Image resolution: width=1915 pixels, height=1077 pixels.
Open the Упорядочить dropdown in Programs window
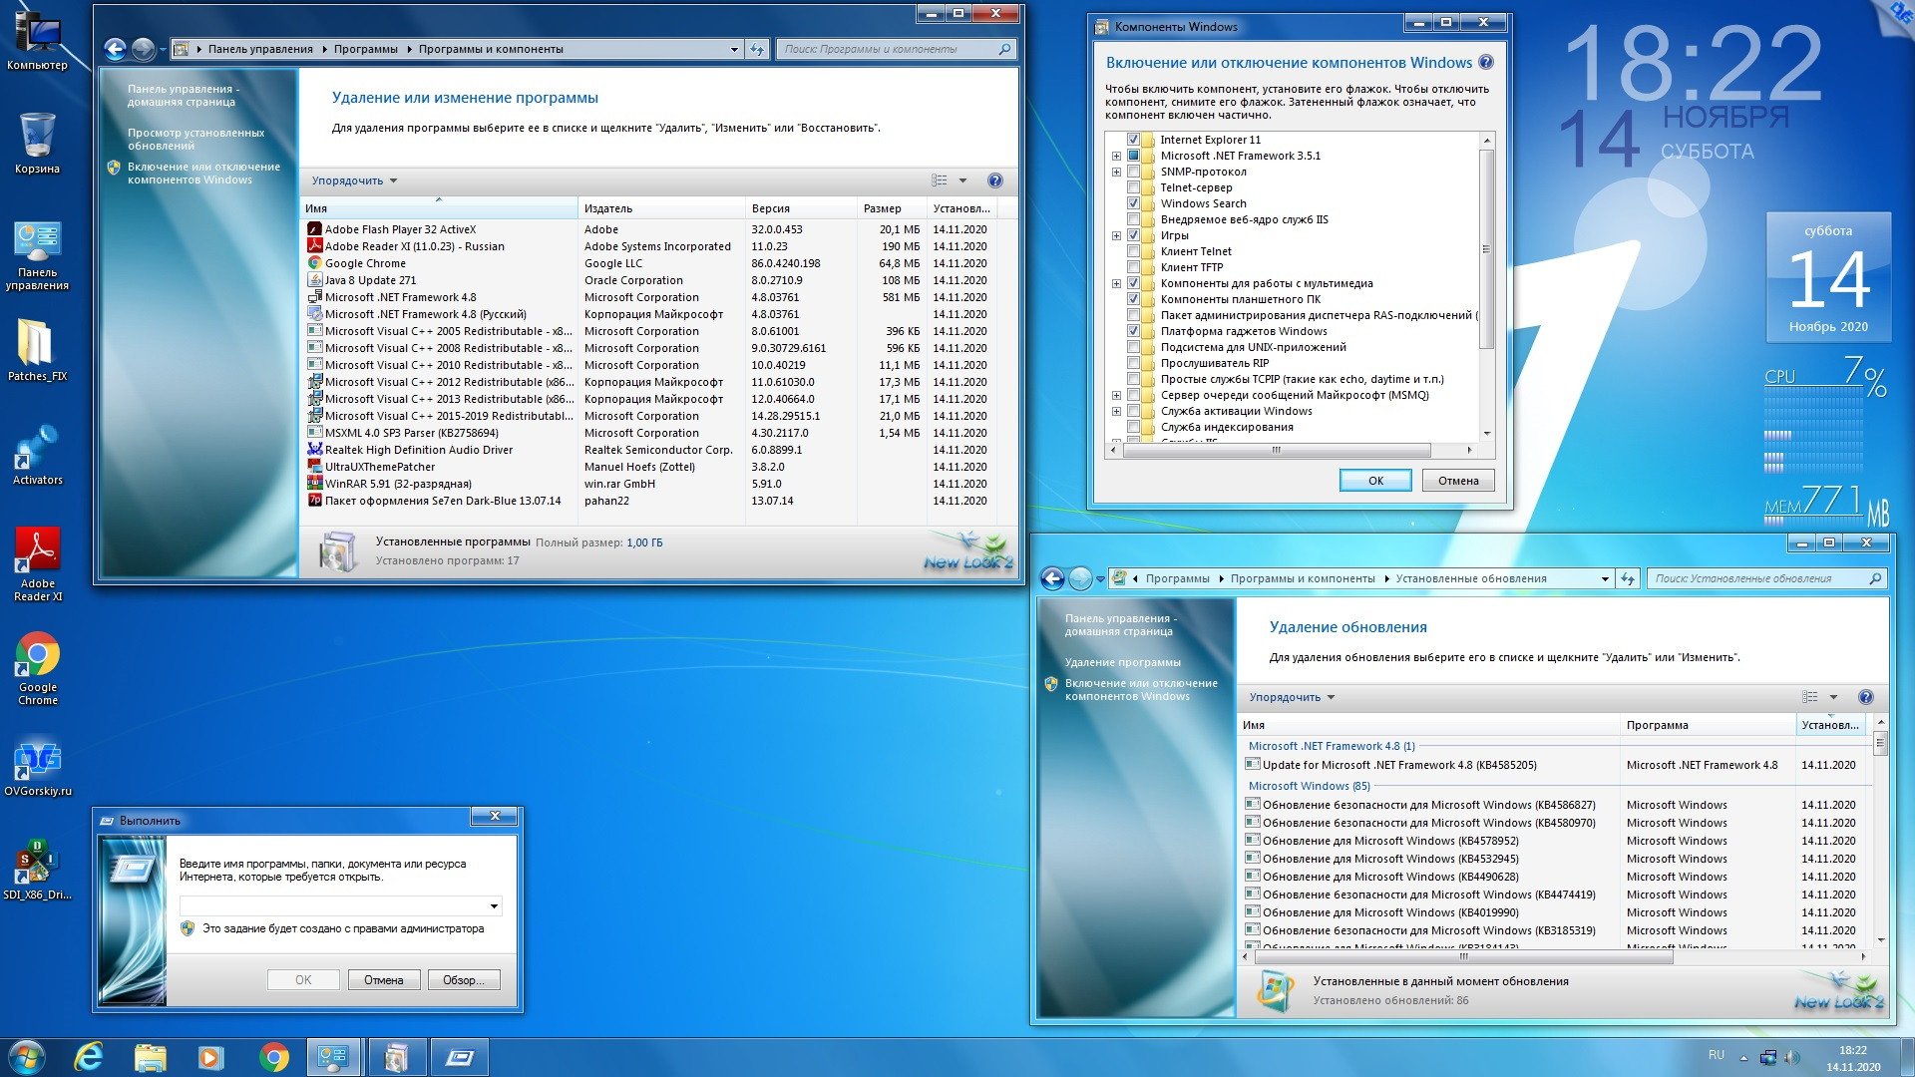354,180
